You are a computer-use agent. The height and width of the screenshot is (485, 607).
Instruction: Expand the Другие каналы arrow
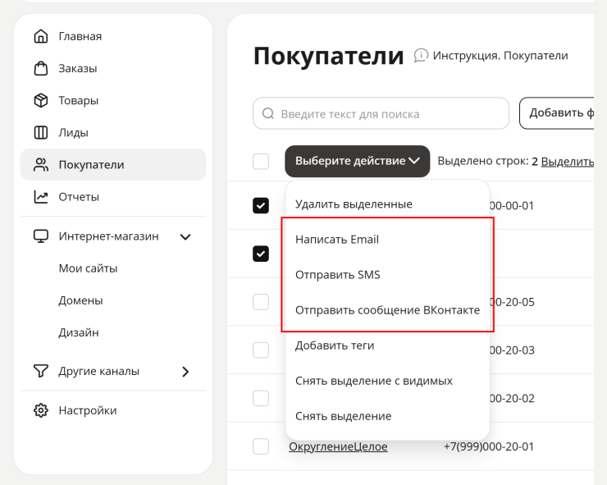pos(185,372)
